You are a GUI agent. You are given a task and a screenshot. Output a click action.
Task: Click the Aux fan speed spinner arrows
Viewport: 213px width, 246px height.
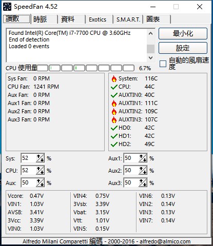40,183
